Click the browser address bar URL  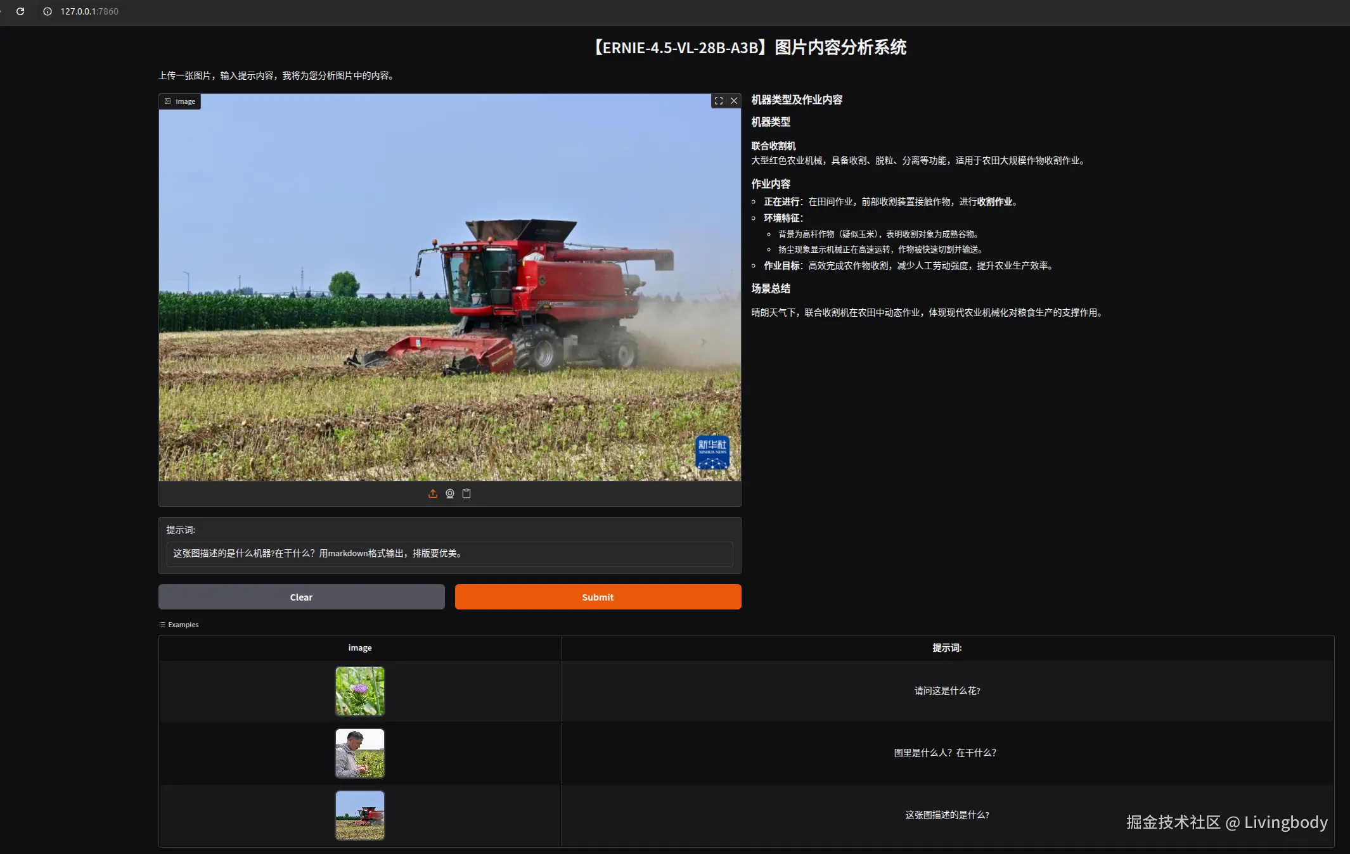click(x=89, y=11)
